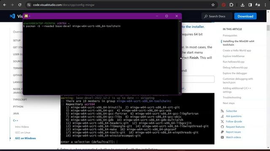Open browser downloads icon

[243, 5]
